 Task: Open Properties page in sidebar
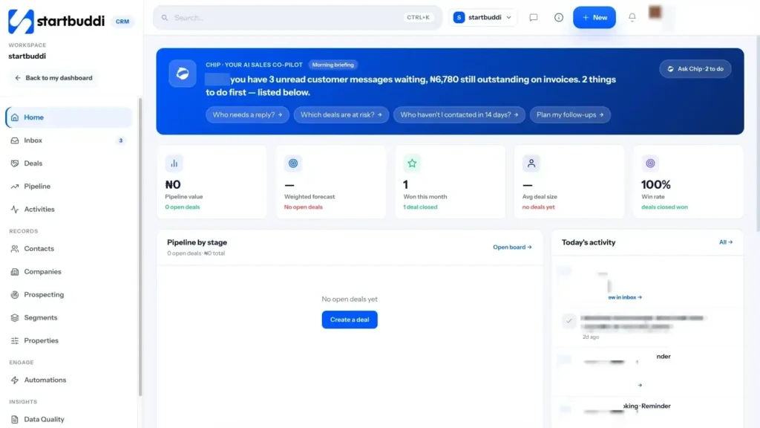(69, 340)
